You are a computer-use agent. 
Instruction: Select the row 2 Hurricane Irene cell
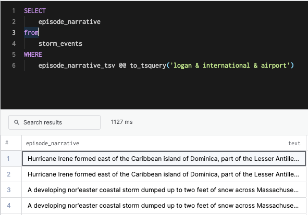(164, 174)
